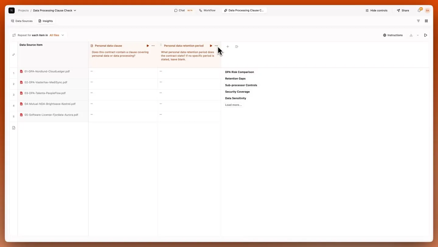The width and height of the screenshot is (438, 247).
Task: Click the document icon on Personal data clause header
Action: tap(92, 46)
